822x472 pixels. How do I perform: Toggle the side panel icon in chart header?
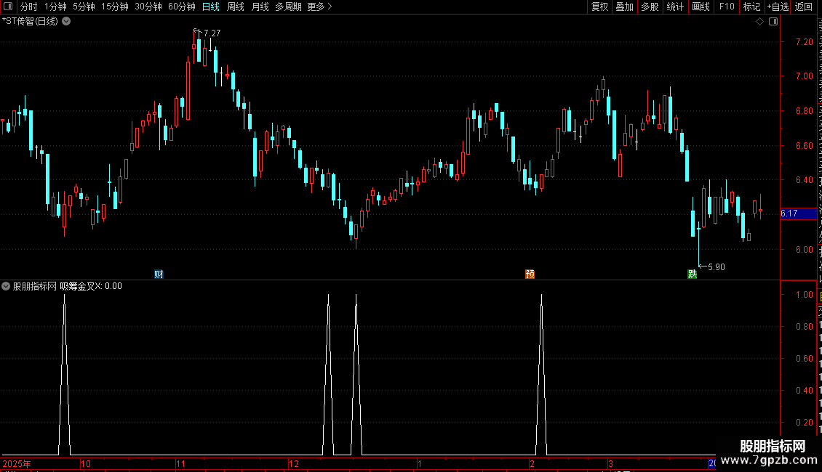coord(773,22)
